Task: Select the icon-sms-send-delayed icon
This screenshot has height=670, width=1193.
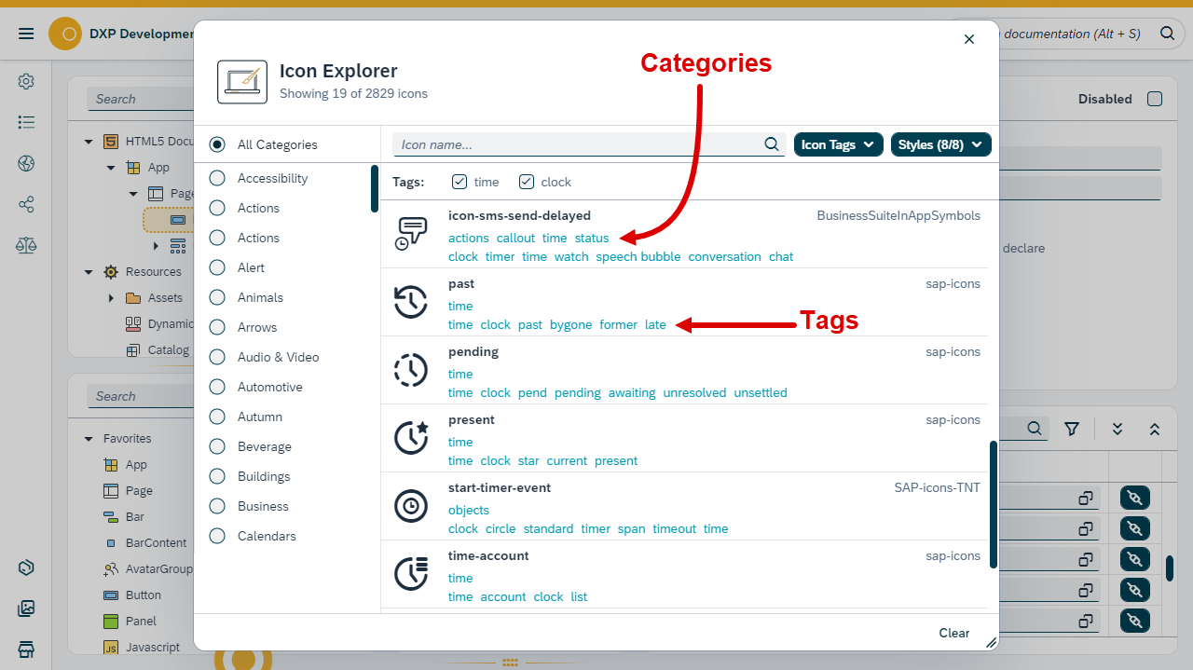Action: [x=411, y=234]
